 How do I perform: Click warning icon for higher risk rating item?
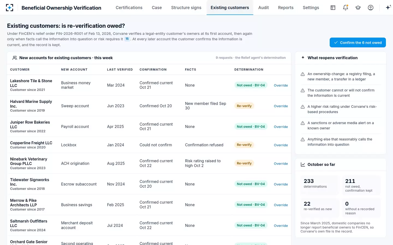click(303, 107)
